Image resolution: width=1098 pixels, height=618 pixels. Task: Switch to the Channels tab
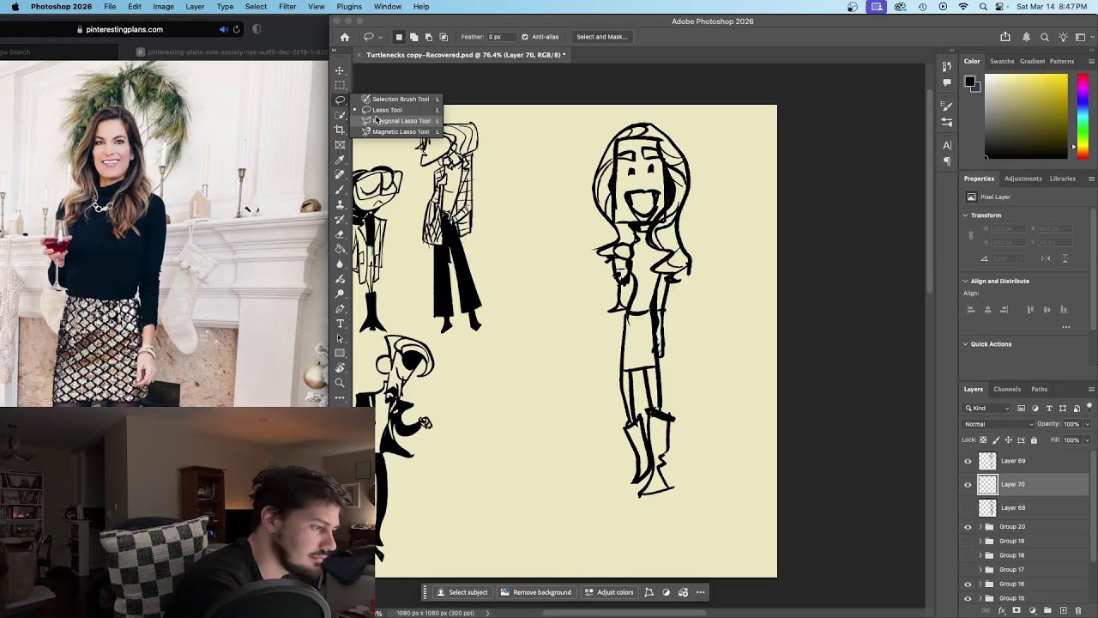click(1007, 389)
